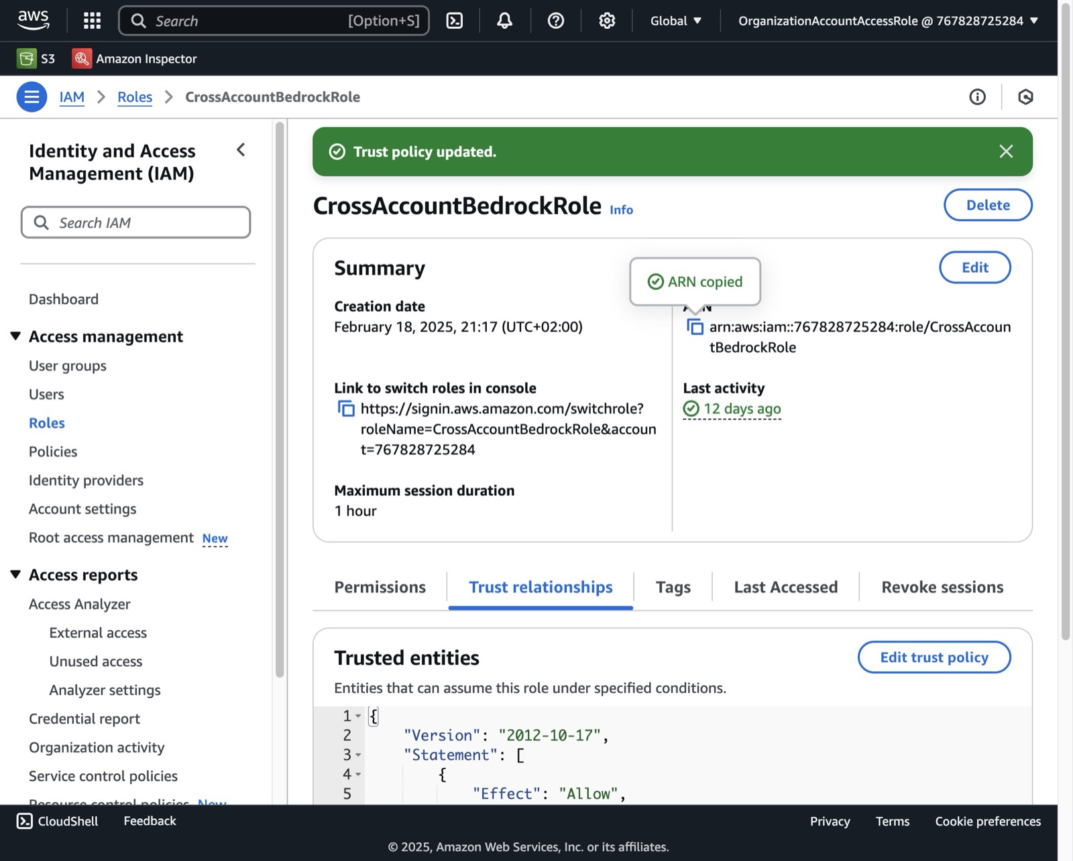The width and height of the screenshot is (1073, 861).
Task: Open the notifications bell
Action: coord(504,21)
